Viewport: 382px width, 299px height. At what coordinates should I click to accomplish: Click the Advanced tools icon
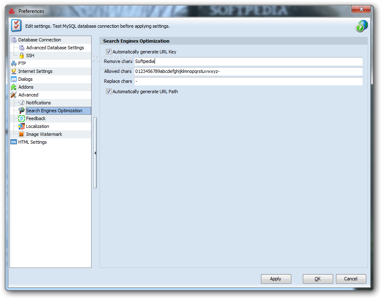click(x=14, y=95)
